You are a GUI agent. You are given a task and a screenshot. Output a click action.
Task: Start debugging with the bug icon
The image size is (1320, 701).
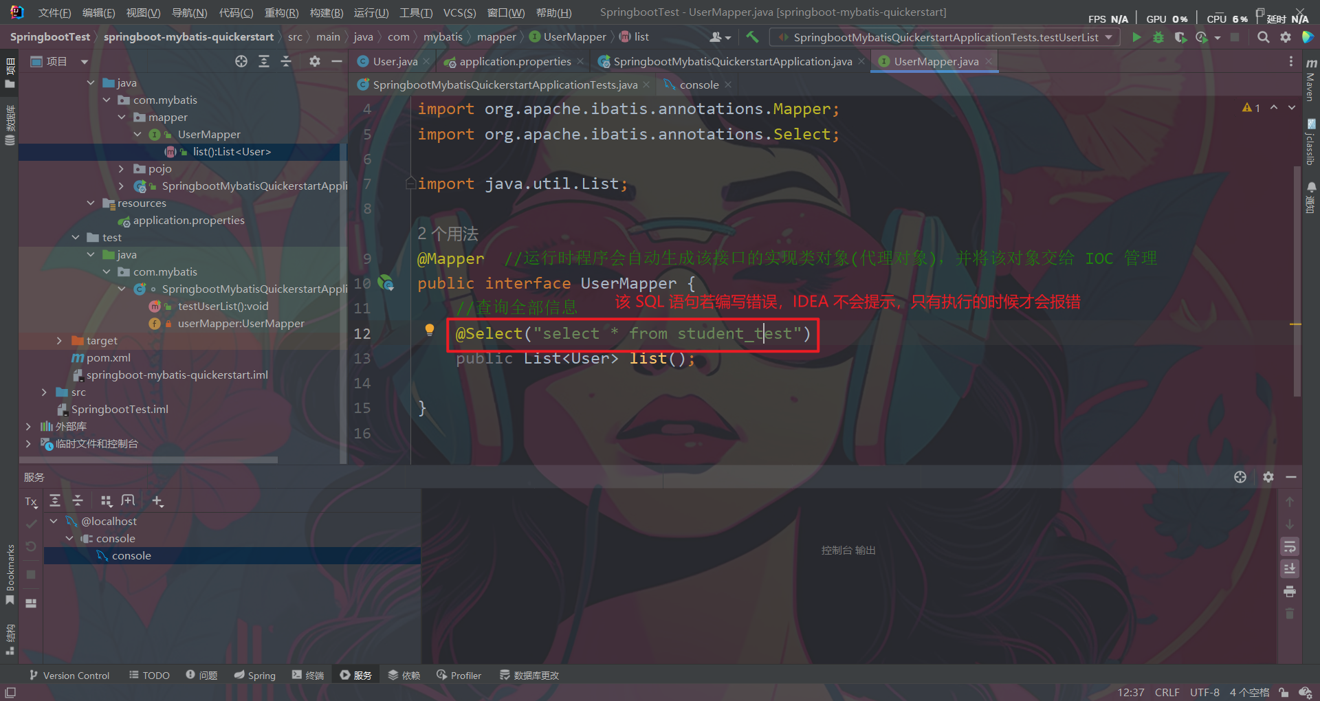pos(1158,37)
